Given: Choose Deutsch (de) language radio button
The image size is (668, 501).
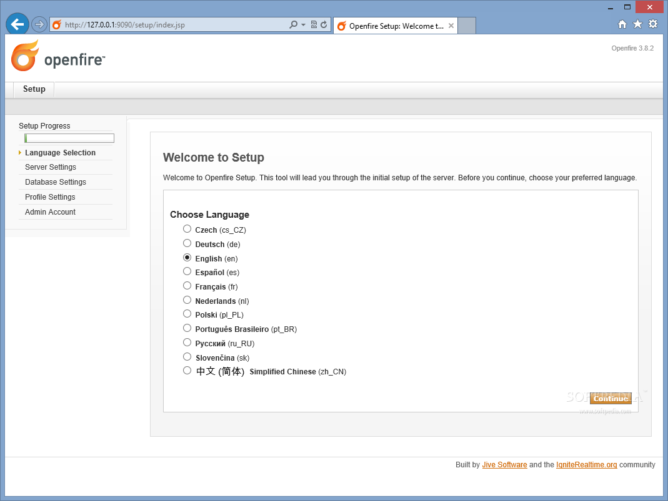Looking at the screenshot, I should pyautogui.click(x=187, y=243).
